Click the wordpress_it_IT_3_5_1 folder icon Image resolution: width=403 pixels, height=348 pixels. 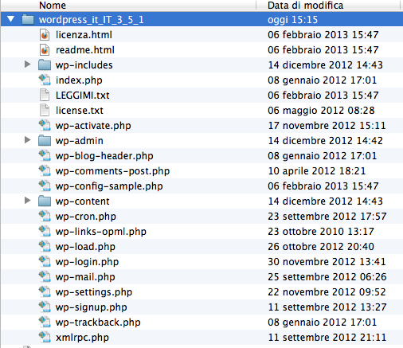tap(28, 19)
